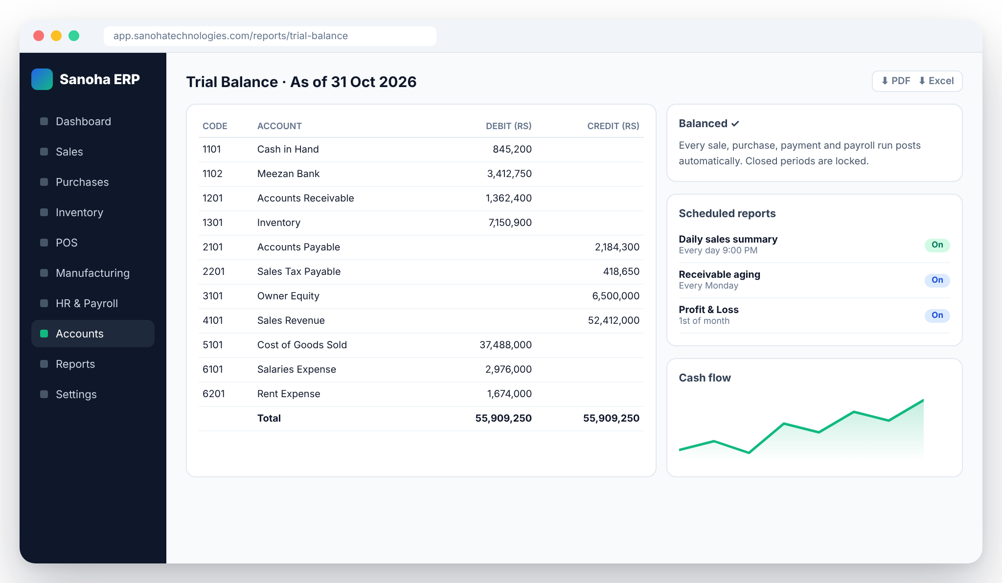Select Accounts in the sidebar

(93, 334)
